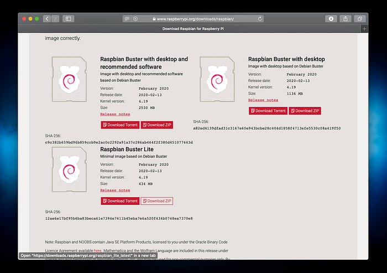The image size is (387, 273).
Task: Click 'Image with desktop based on Debian Buster'
Action: coord(286,66)
